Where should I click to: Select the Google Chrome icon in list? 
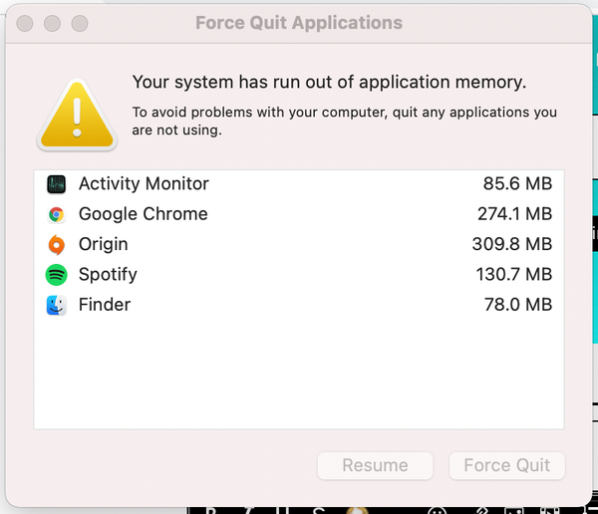(56, 214)
